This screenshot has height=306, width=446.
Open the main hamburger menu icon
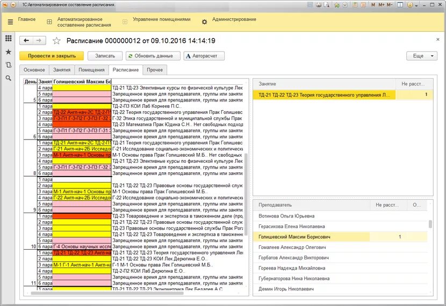click(10, 22)
